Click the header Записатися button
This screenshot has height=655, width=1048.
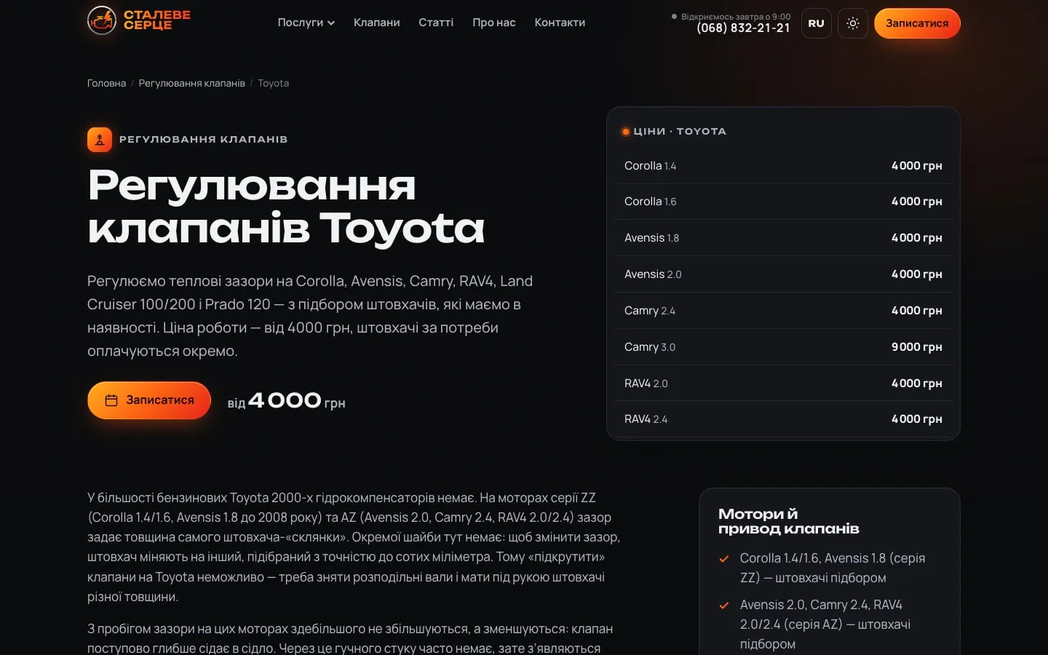917,23
